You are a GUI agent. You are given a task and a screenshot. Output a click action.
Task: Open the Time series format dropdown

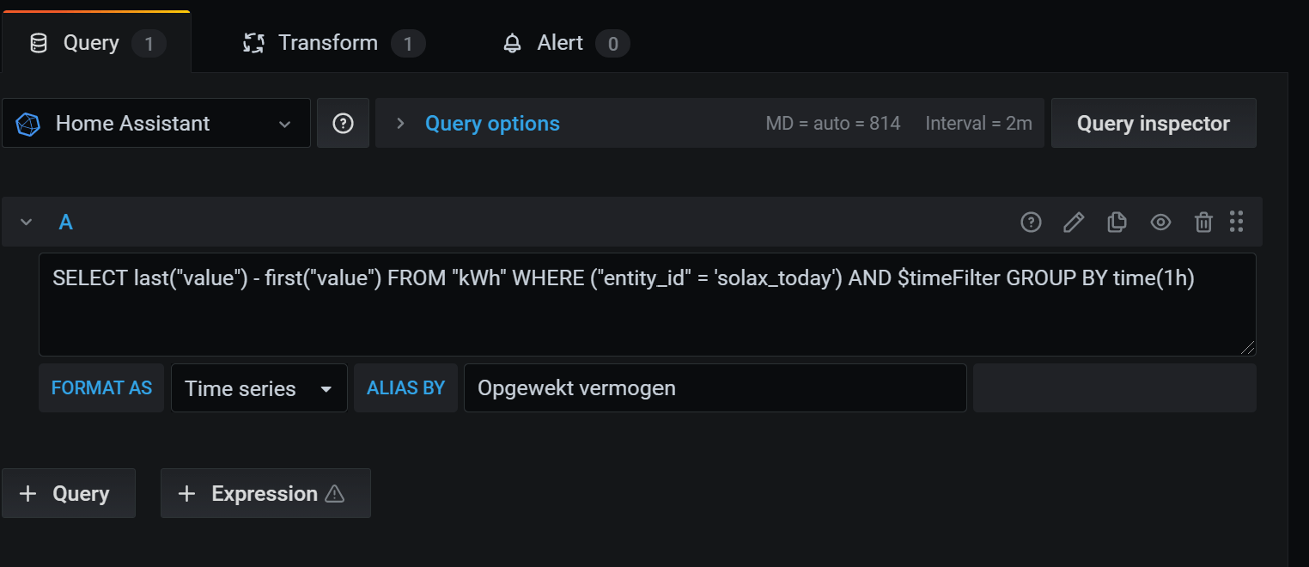[x=259, y=388]
